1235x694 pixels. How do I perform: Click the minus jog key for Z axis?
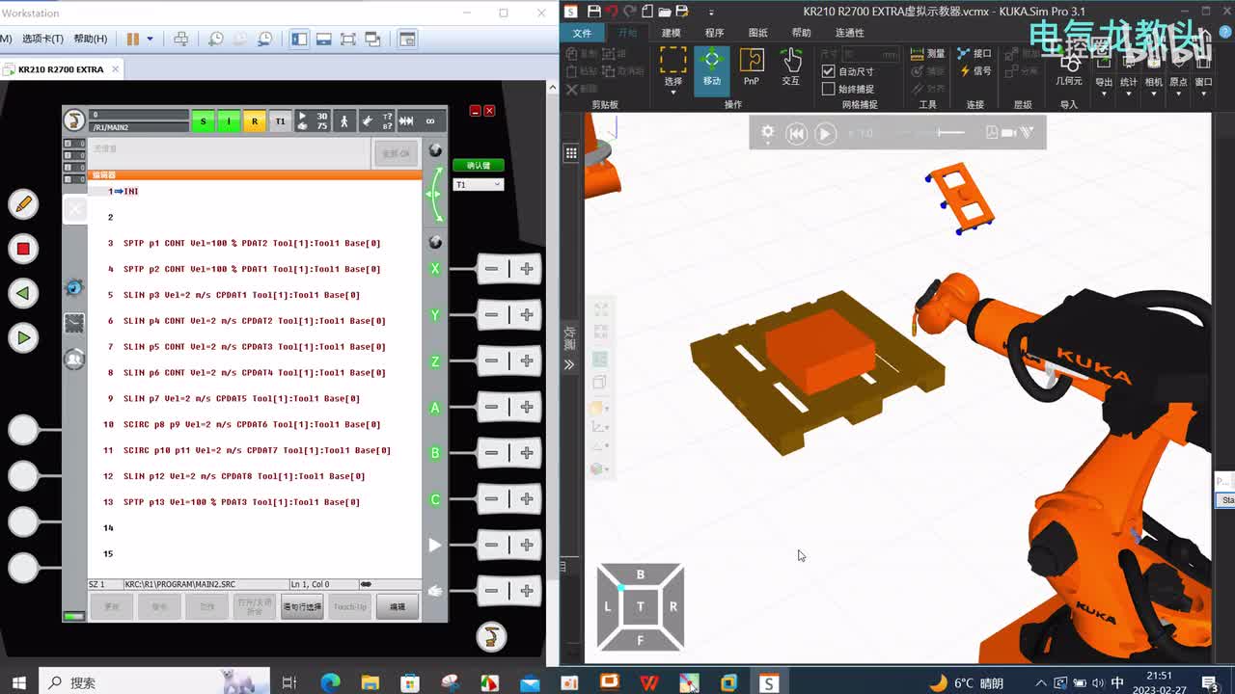[x=492, y=360]
